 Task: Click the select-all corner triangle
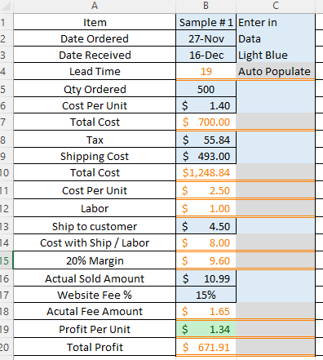point(7,6)
